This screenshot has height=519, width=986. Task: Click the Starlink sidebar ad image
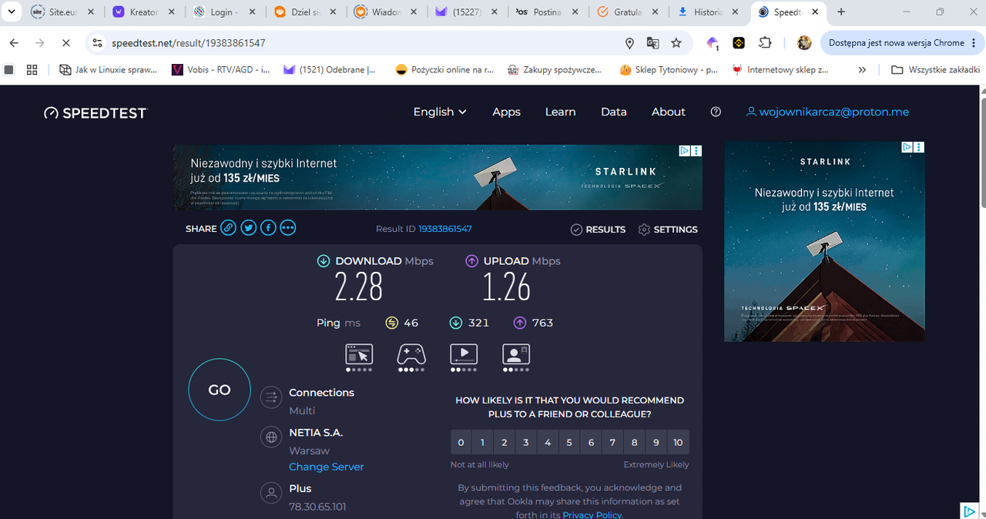(824, 242)
